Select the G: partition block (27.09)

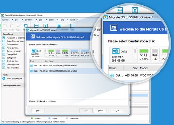51,53
